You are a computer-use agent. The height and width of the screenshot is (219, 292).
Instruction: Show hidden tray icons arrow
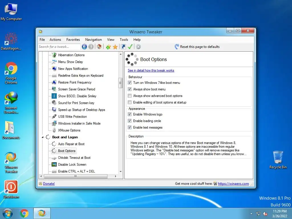(x=252, y=214)
